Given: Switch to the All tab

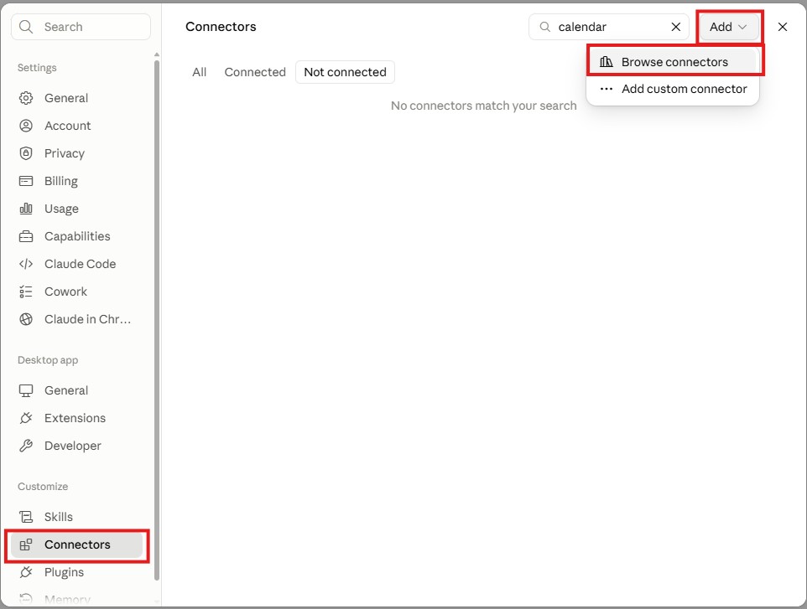Looking at the screenshot, I should [x=199, y=73].
